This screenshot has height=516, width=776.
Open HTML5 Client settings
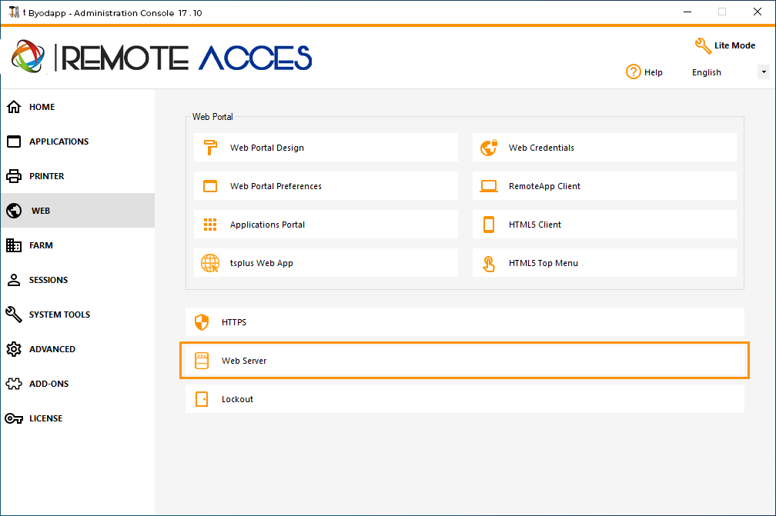[604, 225]
